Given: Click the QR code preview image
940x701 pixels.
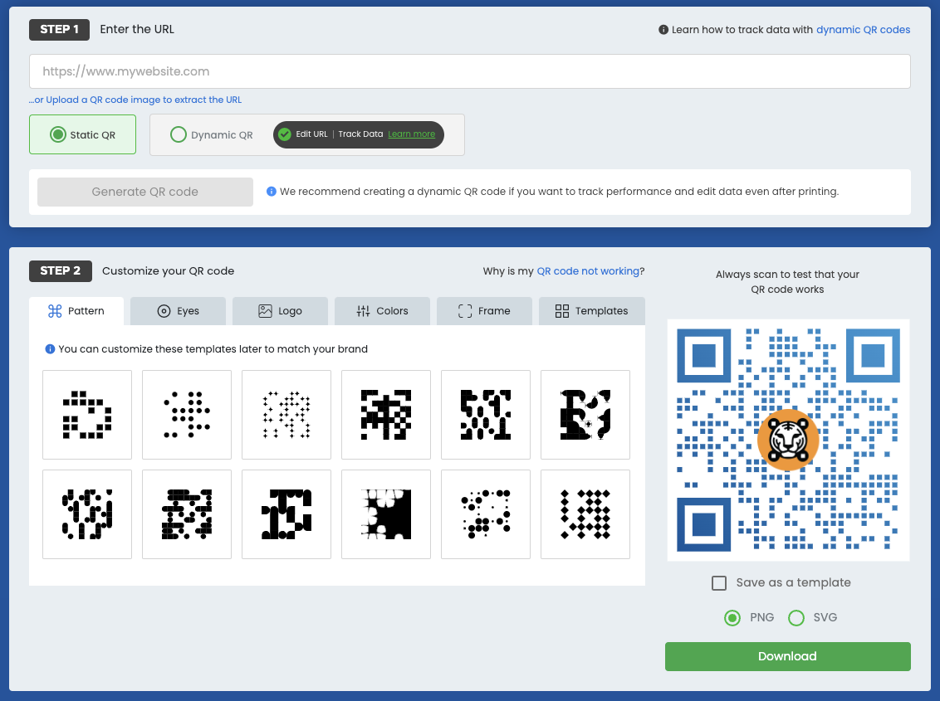Looking at the screenshot, I should [788, 440].
